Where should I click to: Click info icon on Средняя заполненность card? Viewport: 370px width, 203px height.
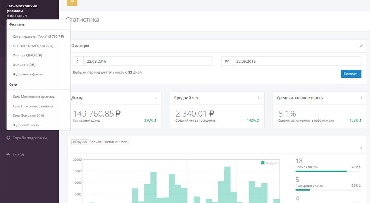[361, 97]
